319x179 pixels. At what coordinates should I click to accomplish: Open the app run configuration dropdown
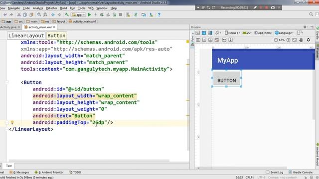pyautogui.click(x=78, y=14)
